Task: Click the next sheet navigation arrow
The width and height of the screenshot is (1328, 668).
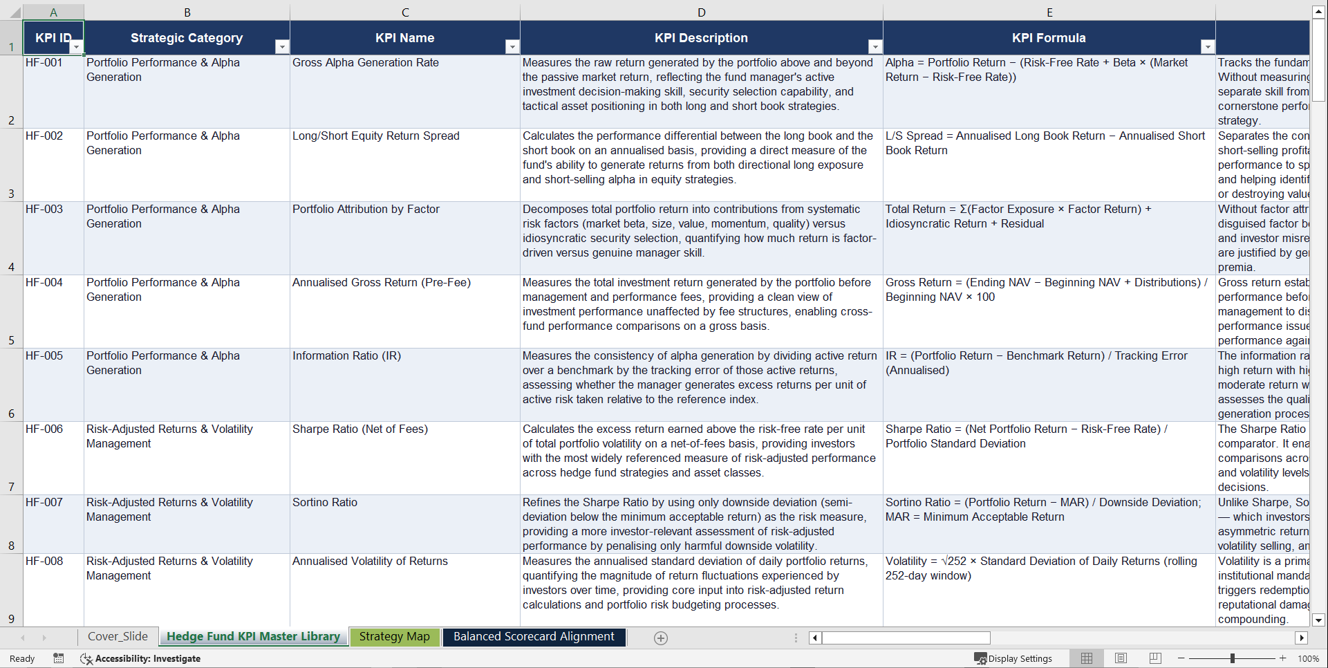Action: point(44,638)
